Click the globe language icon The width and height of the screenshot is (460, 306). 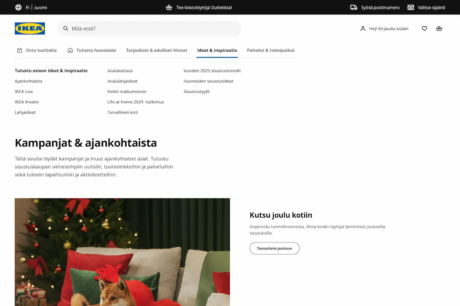click(x=18, y=7)
